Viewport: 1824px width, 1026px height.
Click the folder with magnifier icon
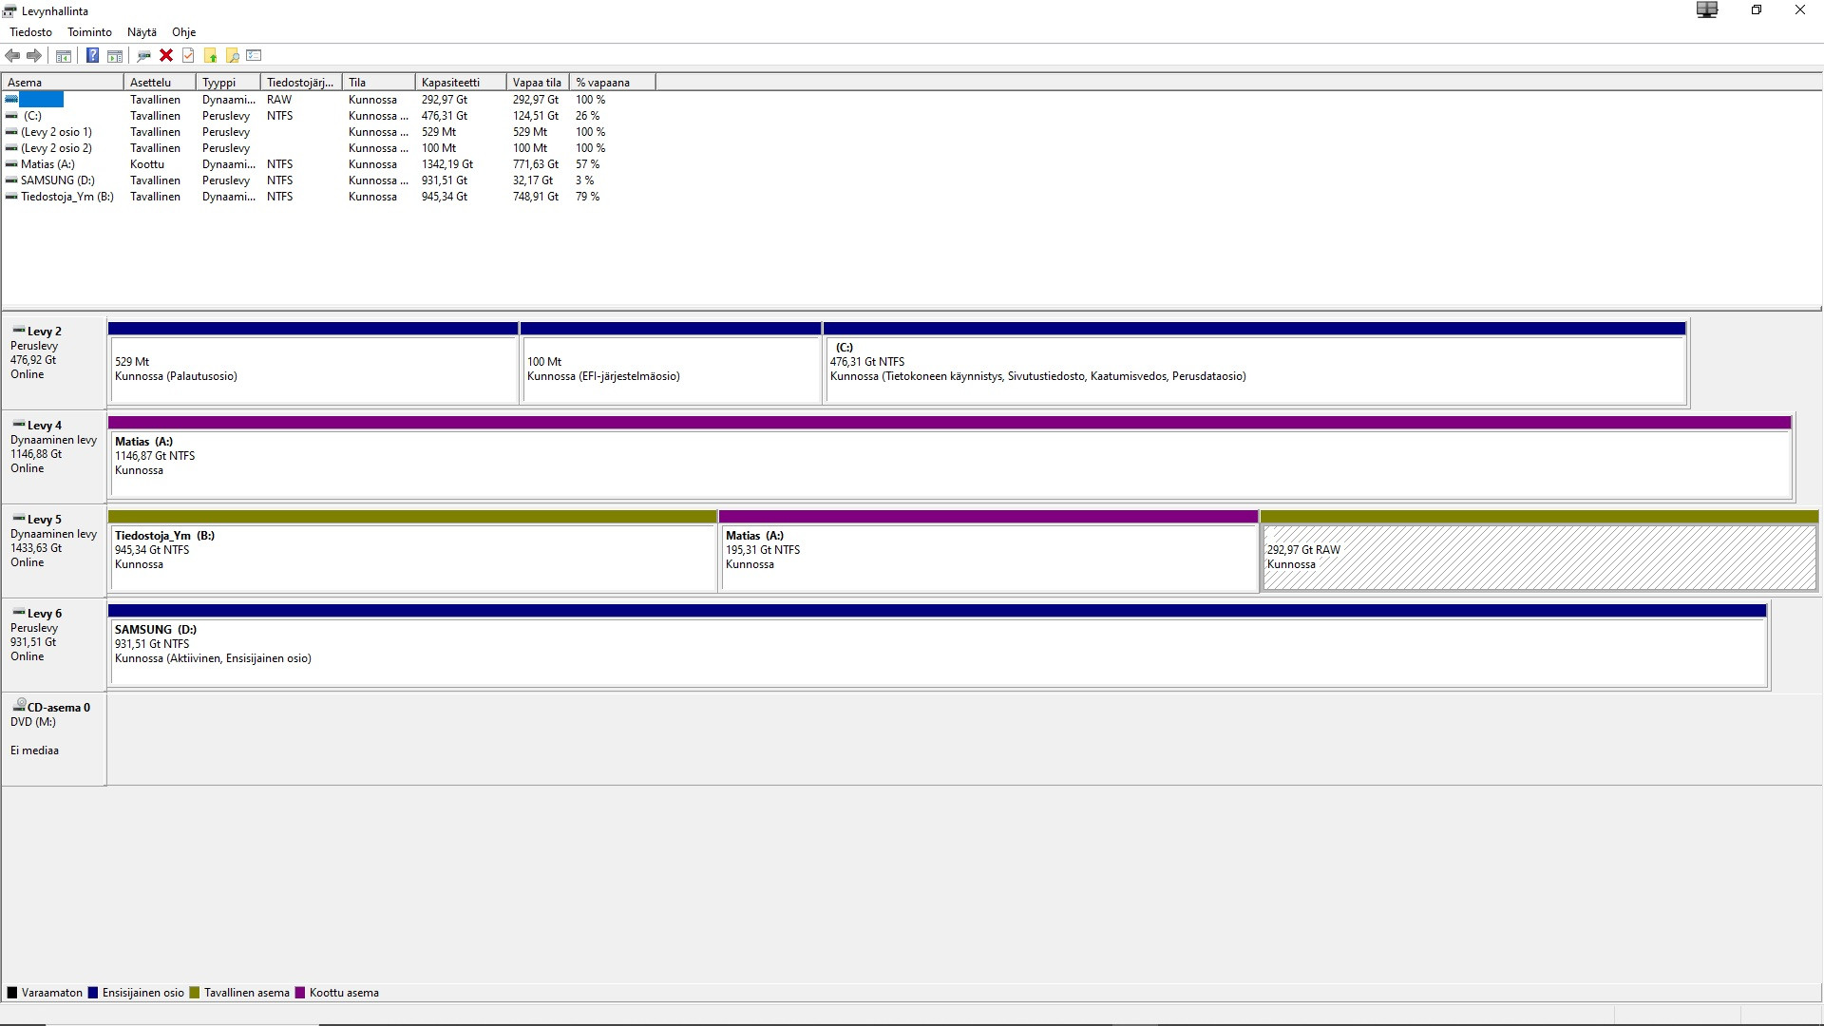click(x=232, y=56)
